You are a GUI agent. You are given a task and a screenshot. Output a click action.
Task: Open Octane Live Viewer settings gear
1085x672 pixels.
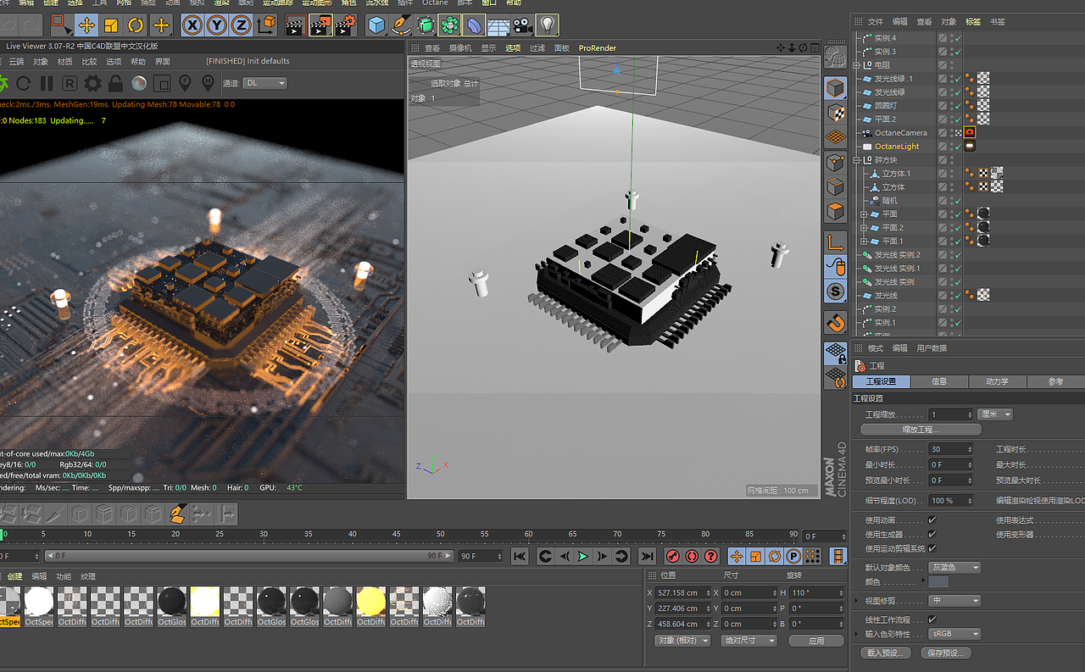click(92, 83)
